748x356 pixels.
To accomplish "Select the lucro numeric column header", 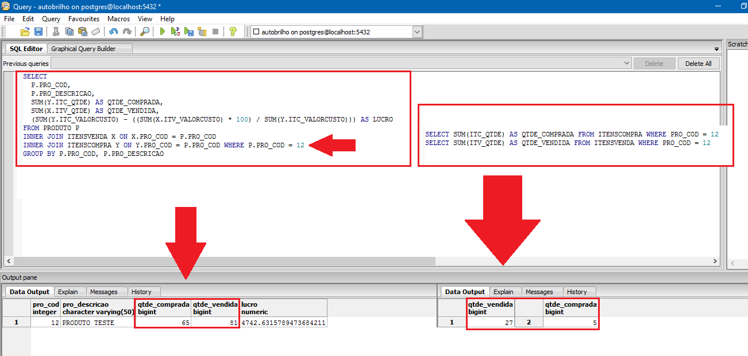I will coord(283,308).
